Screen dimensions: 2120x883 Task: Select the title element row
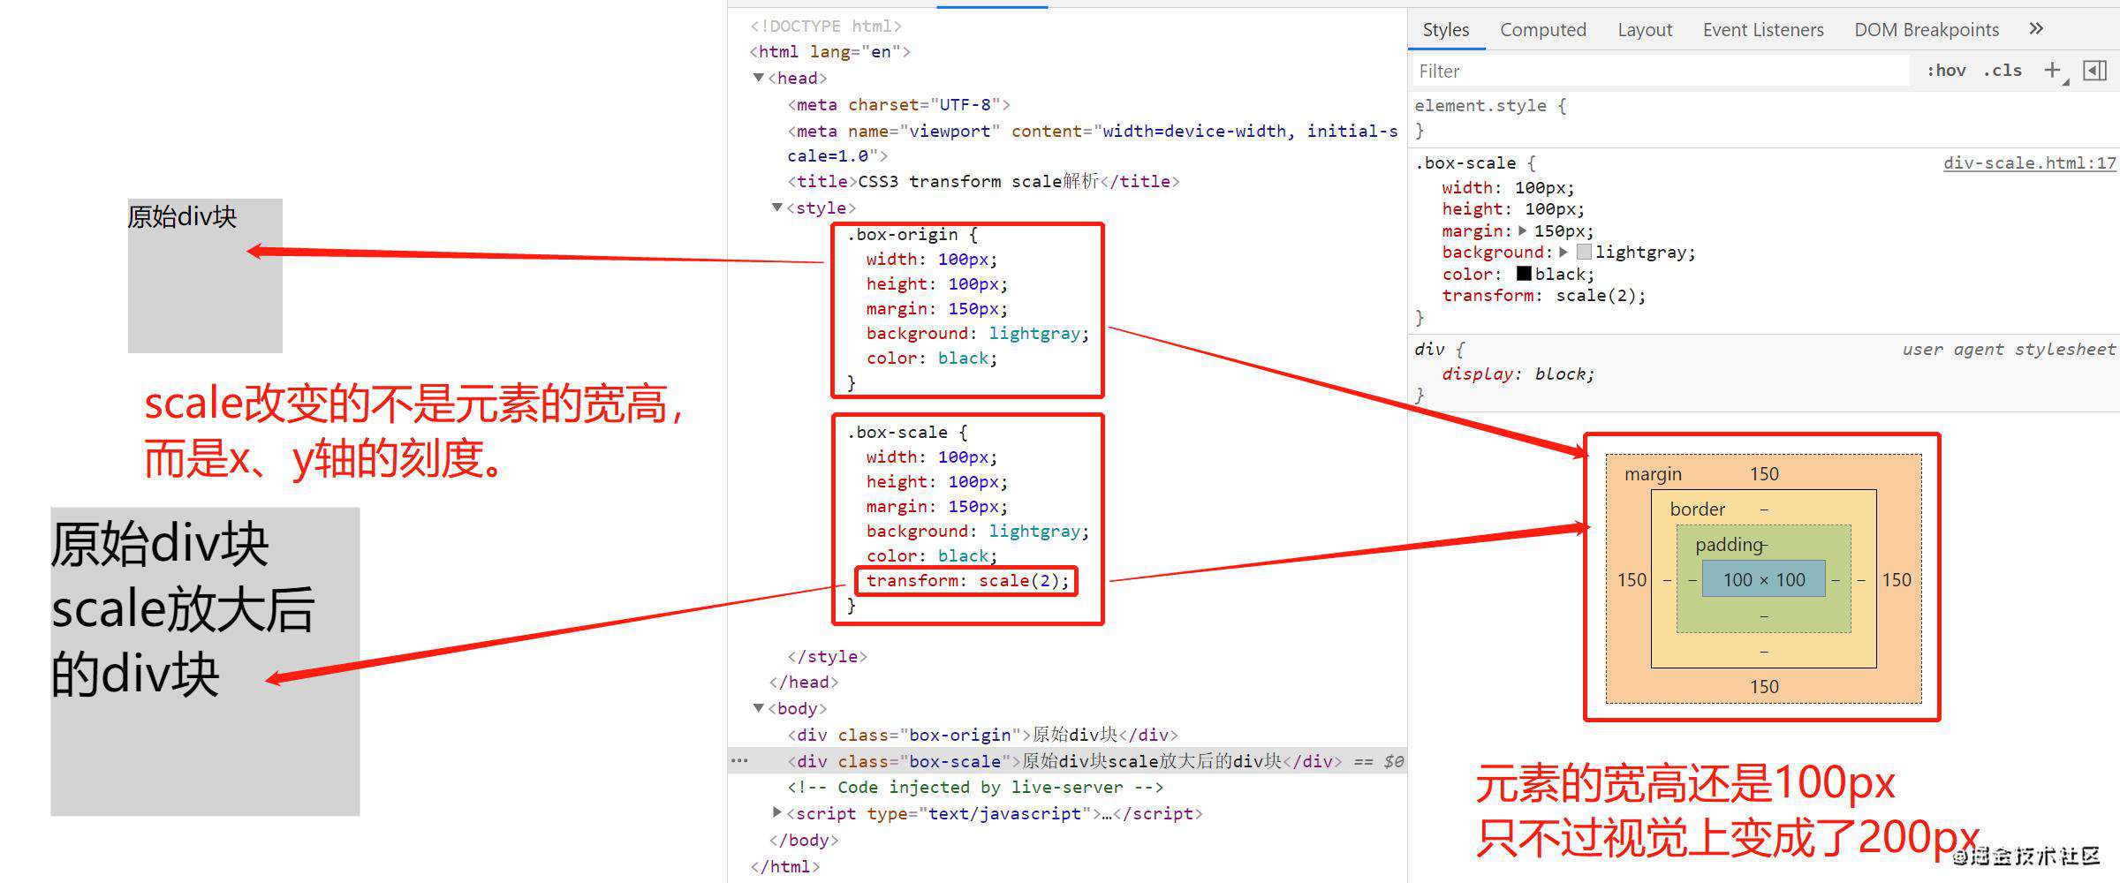[x=983, y=181]
